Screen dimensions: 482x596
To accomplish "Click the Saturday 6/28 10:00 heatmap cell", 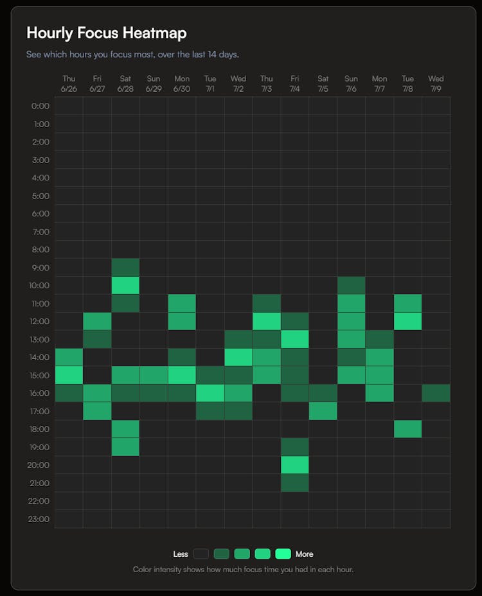I will coord(125,285).
